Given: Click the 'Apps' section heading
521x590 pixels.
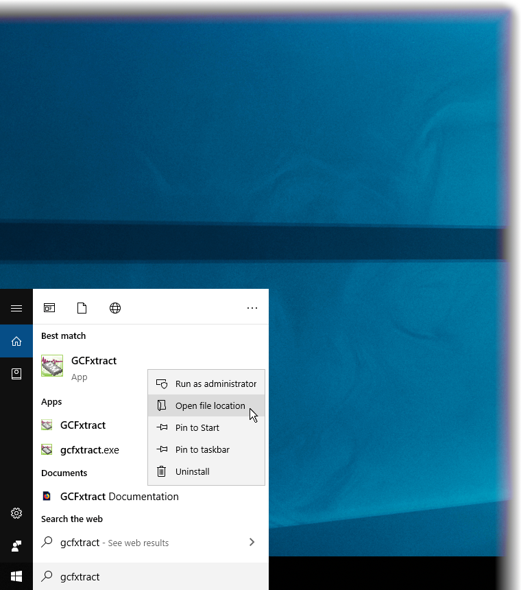Looking at the screenshot, I should point(51,402).
